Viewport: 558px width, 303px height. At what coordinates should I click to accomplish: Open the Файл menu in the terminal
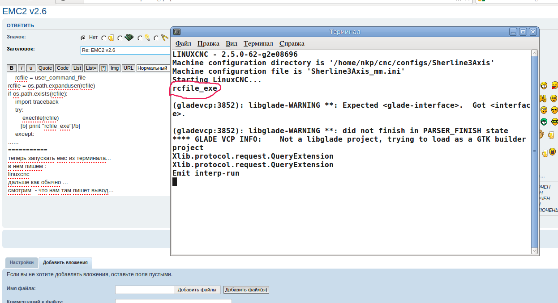(183, 43)
